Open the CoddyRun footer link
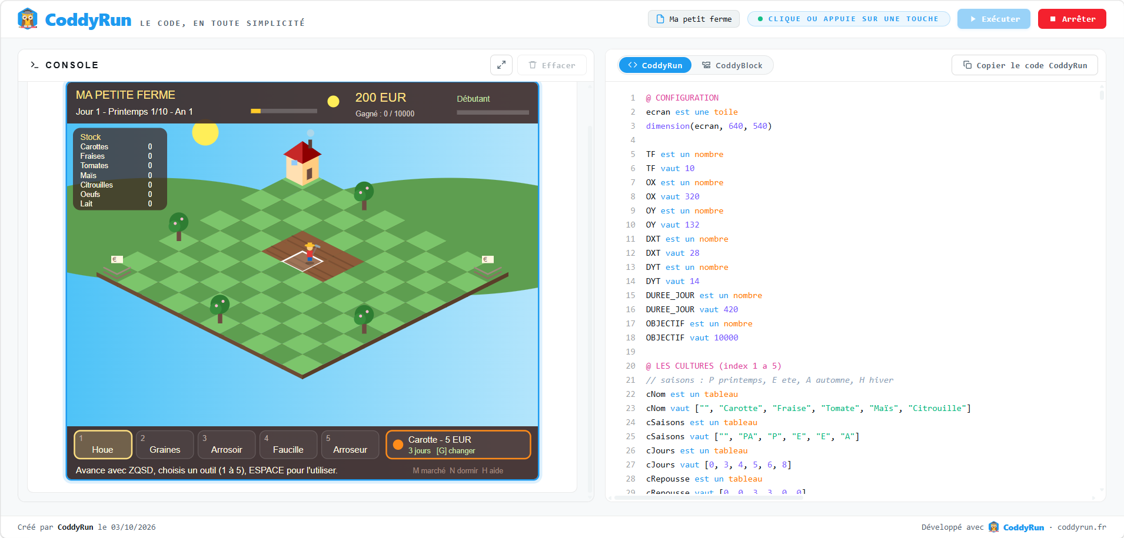Viewport: 1124px width, 538px height. 1023,527
